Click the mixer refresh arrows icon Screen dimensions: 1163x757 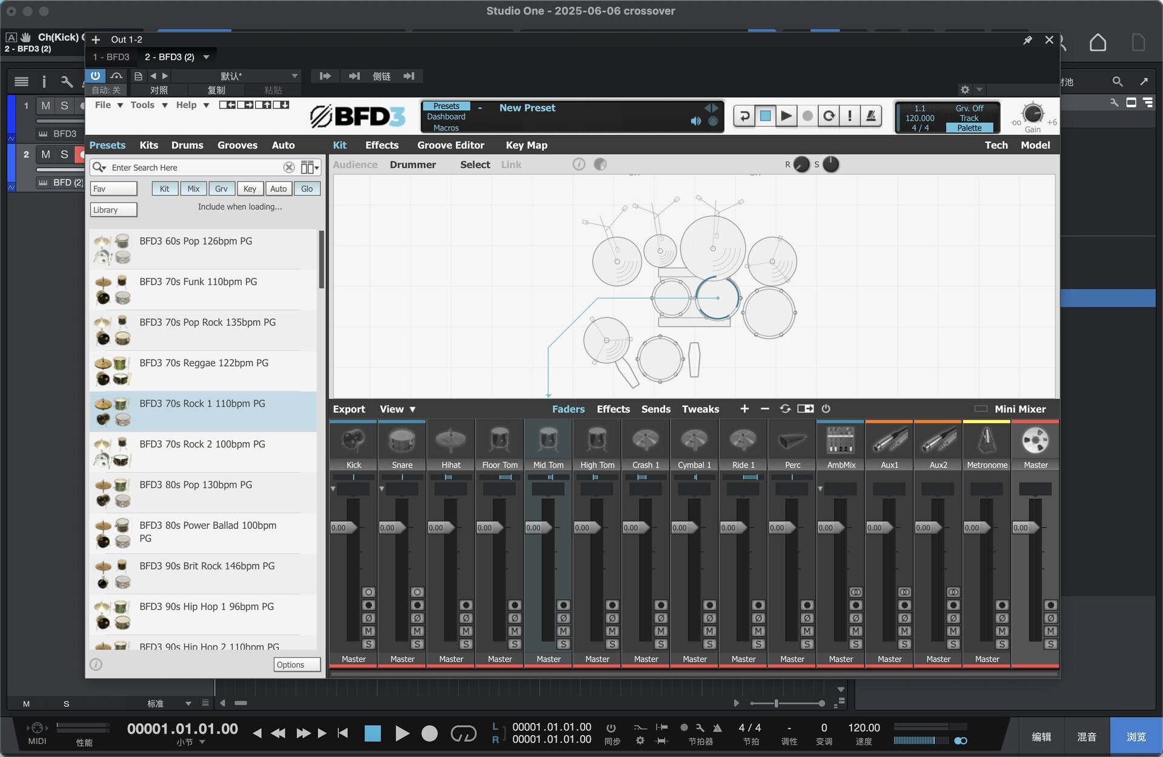click(785, 409)
